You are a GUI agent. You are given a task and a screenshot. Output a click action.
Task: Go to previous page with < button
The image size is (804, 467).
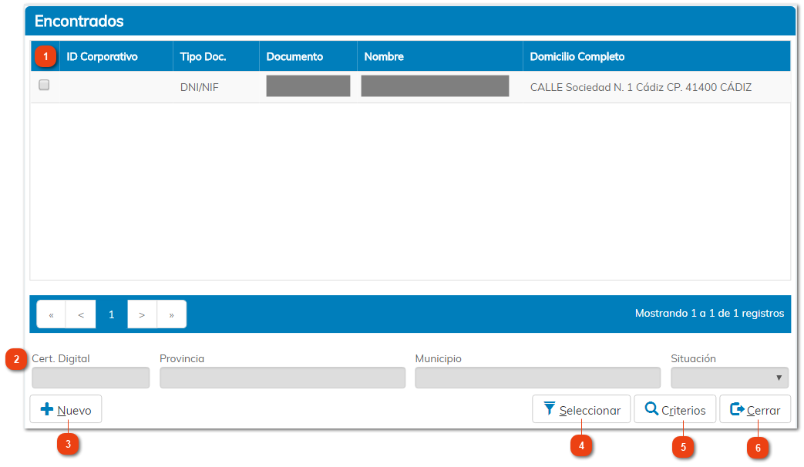81,314
